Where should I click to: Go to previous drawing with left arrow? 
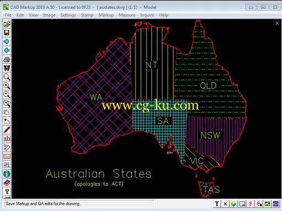click(x=7, y=50)
